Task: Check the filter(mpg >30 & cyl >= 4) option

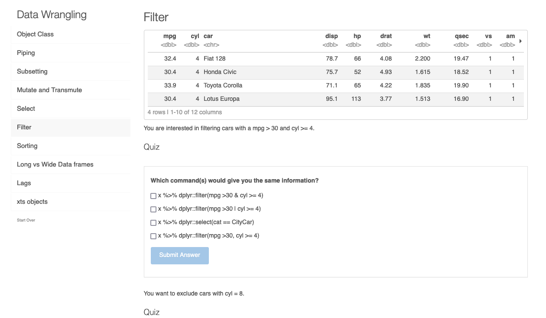Action: click(x=153, y=196)
